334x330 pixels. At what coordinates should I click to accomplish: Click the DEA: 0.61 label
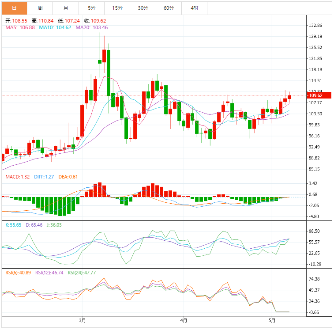[68, 177]
